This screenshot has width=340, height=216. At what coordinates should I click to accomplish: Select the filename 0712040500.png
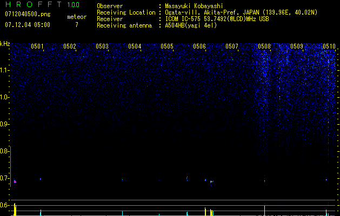point(28,15)
